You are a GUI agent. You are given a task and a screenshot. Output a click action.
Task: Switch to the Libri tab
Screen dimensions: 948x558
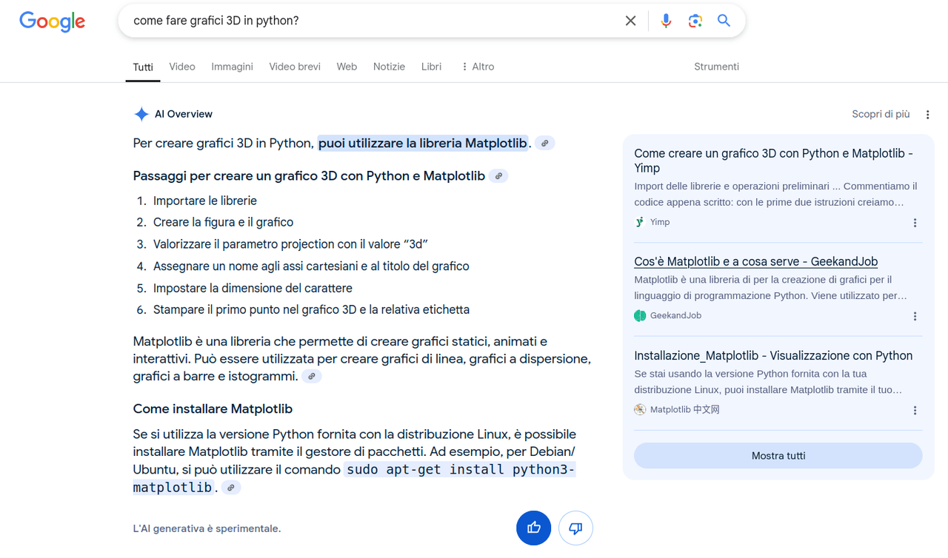pos(431,67)
